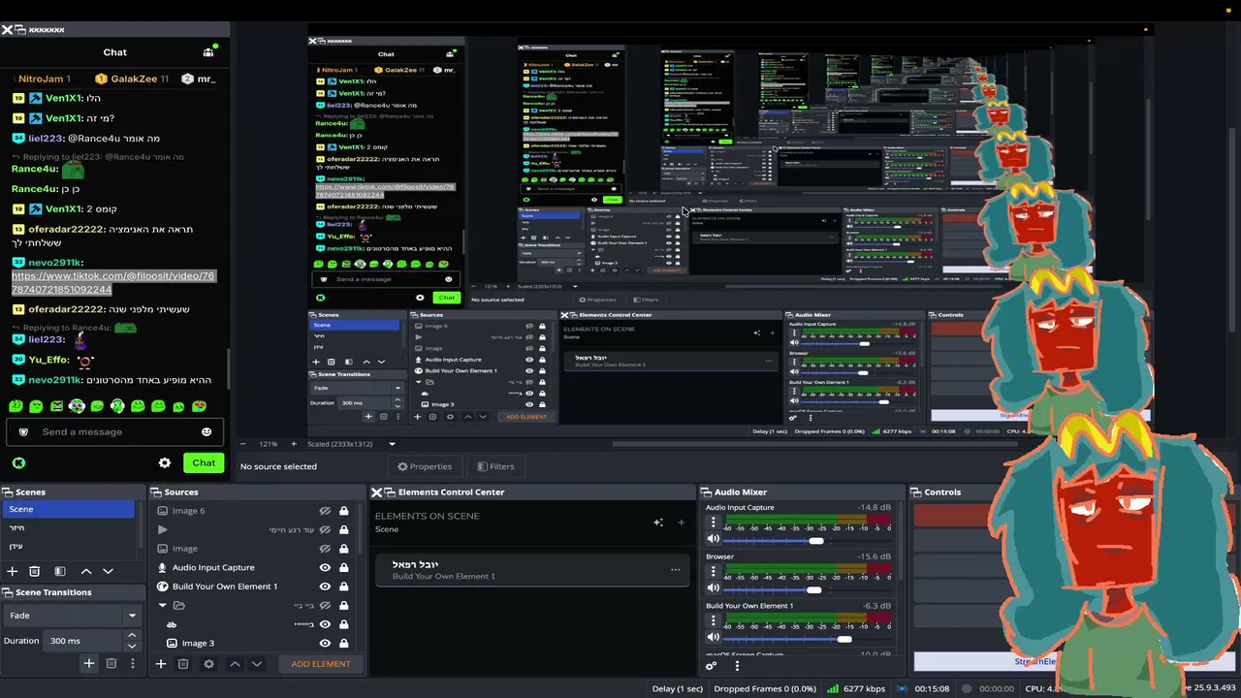
Task: Open Build Your Own Element 1 mixer options
Action: pyautogui.click(x=714, y=620)
